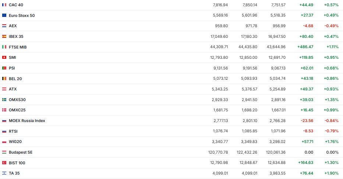Open the MOEX Russia Index link
The height and width of the screenshot is (179, 343).
(27, 121)
